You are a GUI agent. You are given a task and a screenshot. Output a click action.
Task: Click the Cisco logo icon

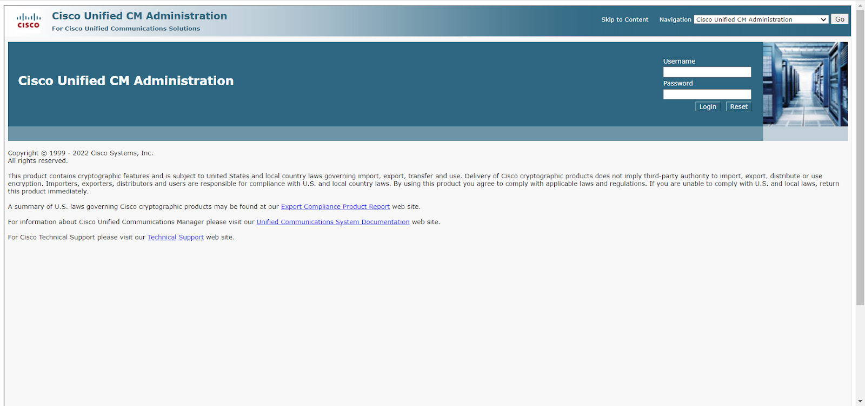tap(28, 21)
